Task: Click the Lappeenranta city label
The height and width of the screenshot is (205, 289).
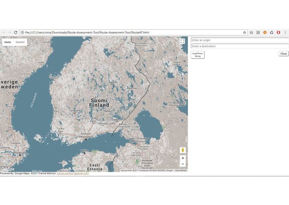Action: click(x=117, y=120)
